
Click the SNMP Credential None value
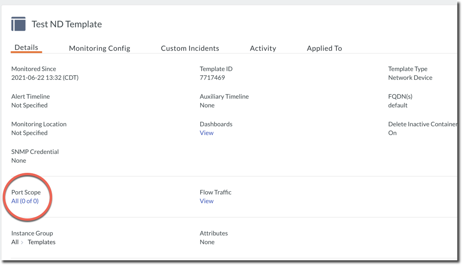[18, 160]
